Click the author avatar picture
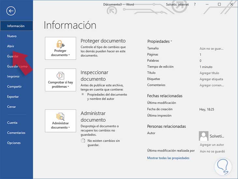Viewport: 238px width, 179px height. click(x=203, y=136)
